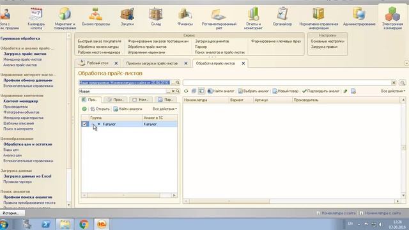Viewport: 409px width, 230px height.
Task: Open the Календарь и почта section
Action: tap(36, 19)
